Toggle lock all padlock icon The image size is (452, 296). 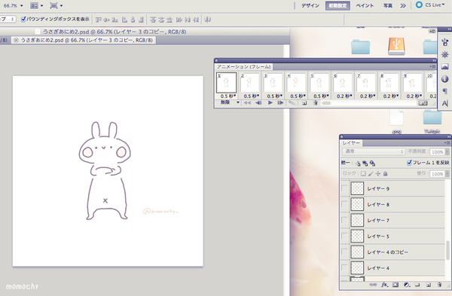coord(385,173)
